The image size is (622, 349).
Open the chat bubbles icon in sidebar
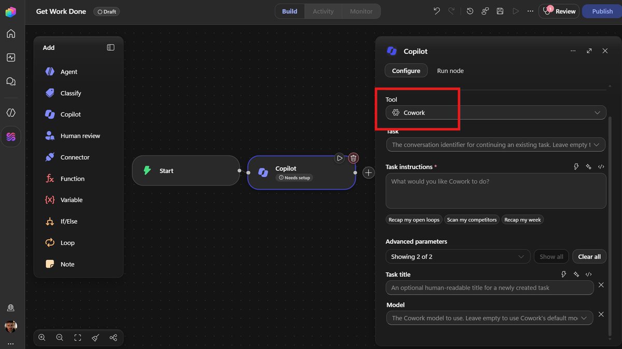coord(11,81)
